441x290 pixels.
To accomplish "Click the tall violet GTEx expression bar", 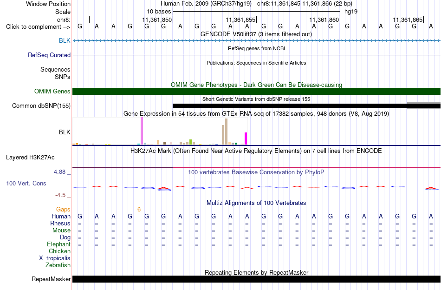I will [142, 131].
